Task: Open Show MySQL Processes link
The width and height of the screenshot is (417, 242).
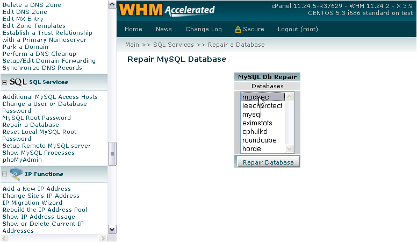Action: pos(38,153)
